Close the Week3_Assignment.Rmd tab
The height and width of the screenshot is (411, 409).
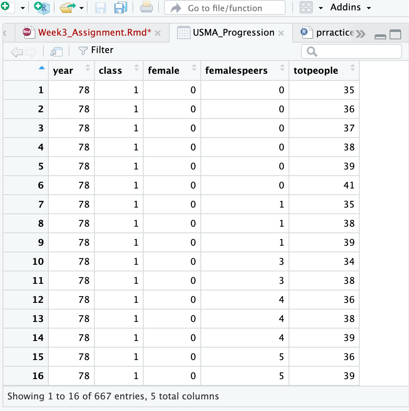pyautogui.click(x=158, y=33)
